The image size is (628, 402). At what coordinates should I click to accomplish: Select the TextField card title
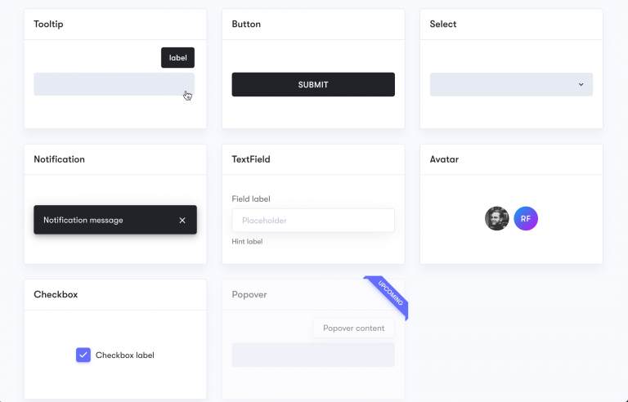coord(251,159)
